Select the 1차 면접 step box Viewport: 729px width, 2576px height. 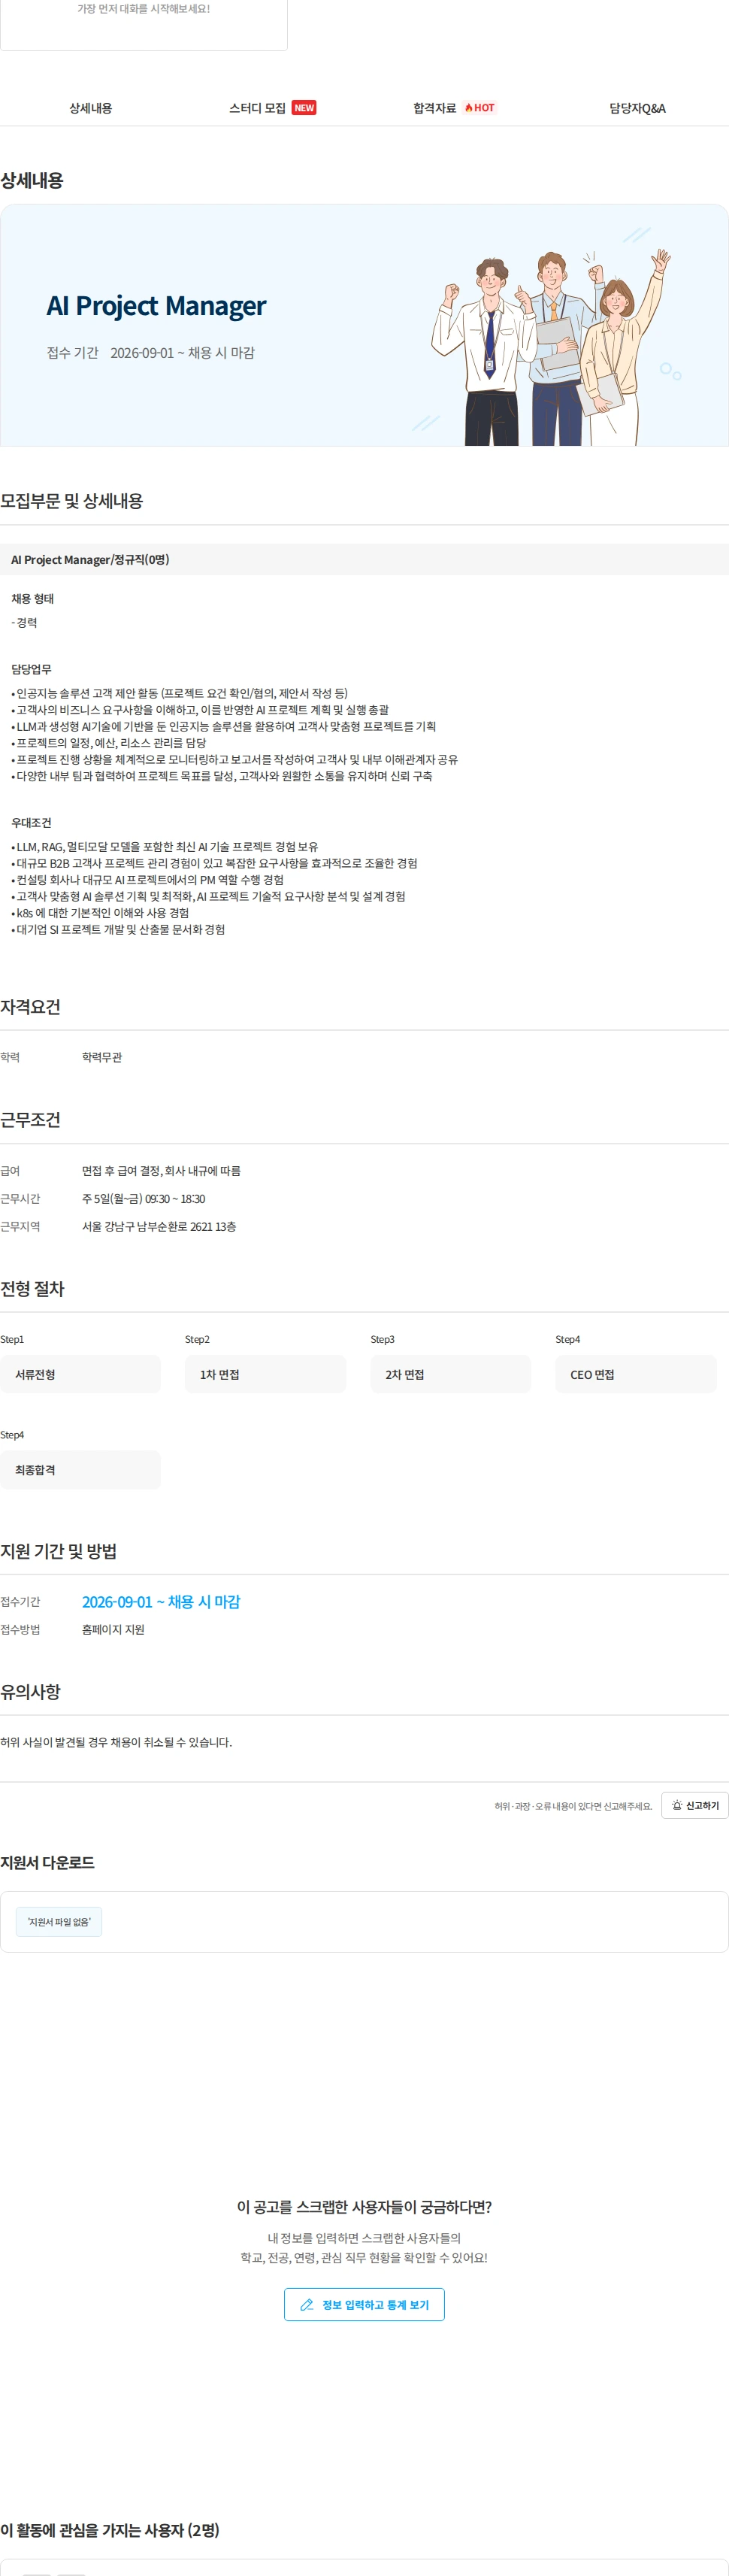click(265, 1374)
